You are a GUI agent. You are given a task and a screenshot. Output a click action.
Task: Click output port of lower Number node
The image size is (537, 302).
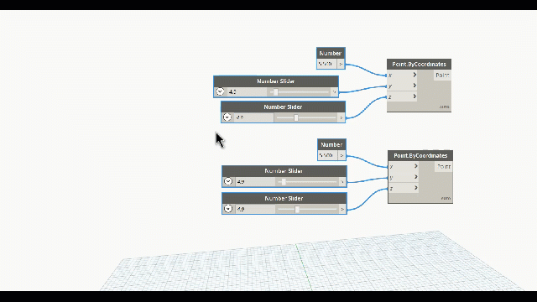[341, 155]
